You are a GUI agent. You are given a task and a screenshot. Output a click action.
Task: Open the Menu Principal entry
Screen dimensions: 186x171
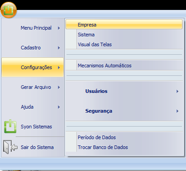point(33,28)
